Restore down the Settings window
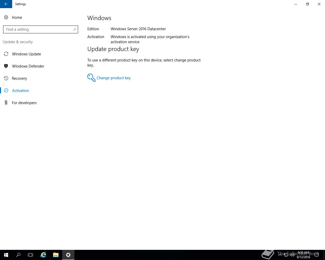The image size is (325, 260). pyautogui.click(x=307, y=4)
